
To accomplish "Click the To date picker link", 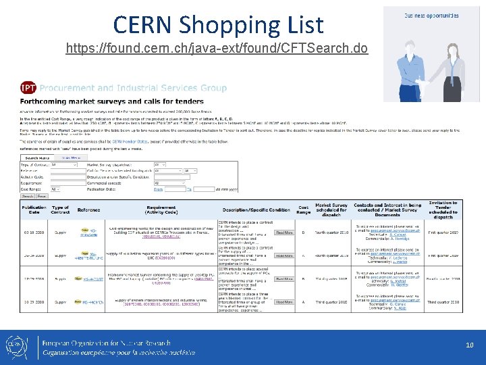I will tap(189, 189).
